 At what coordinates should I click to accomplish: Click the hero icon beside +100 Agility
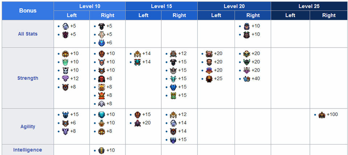[x=322, y=115]
